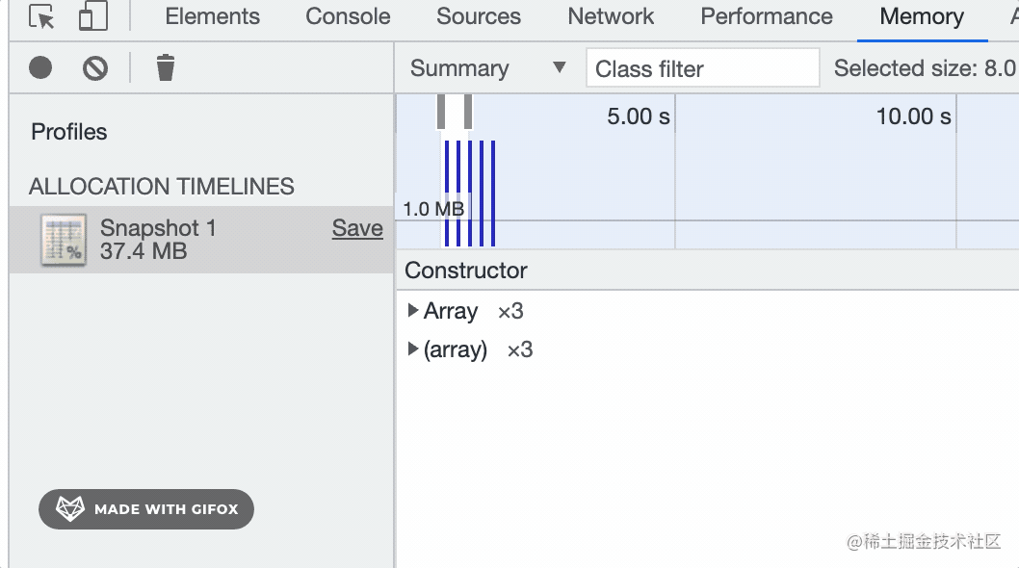
Task: Go to the Network tab
Action: [x=611, y=16]
